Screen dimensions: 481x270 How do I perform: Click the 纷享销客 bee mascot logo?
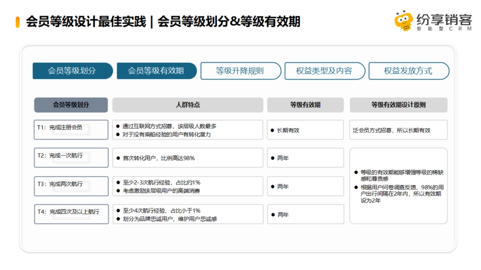pyautogui.click(x=404, y=21)
